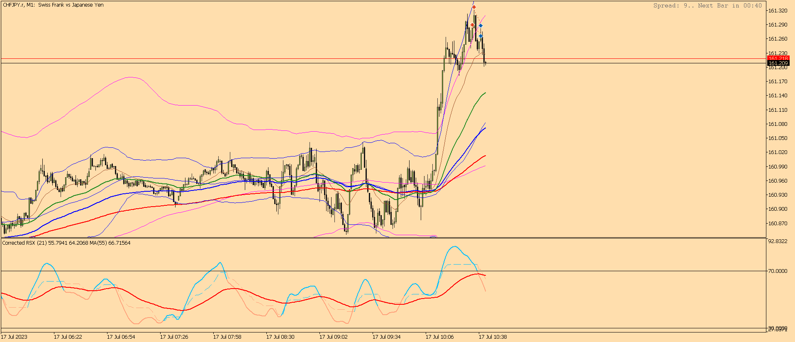Click the lower red down-arrow trade marker
Viewport: 795px width, 342px height.
point(472,25)
